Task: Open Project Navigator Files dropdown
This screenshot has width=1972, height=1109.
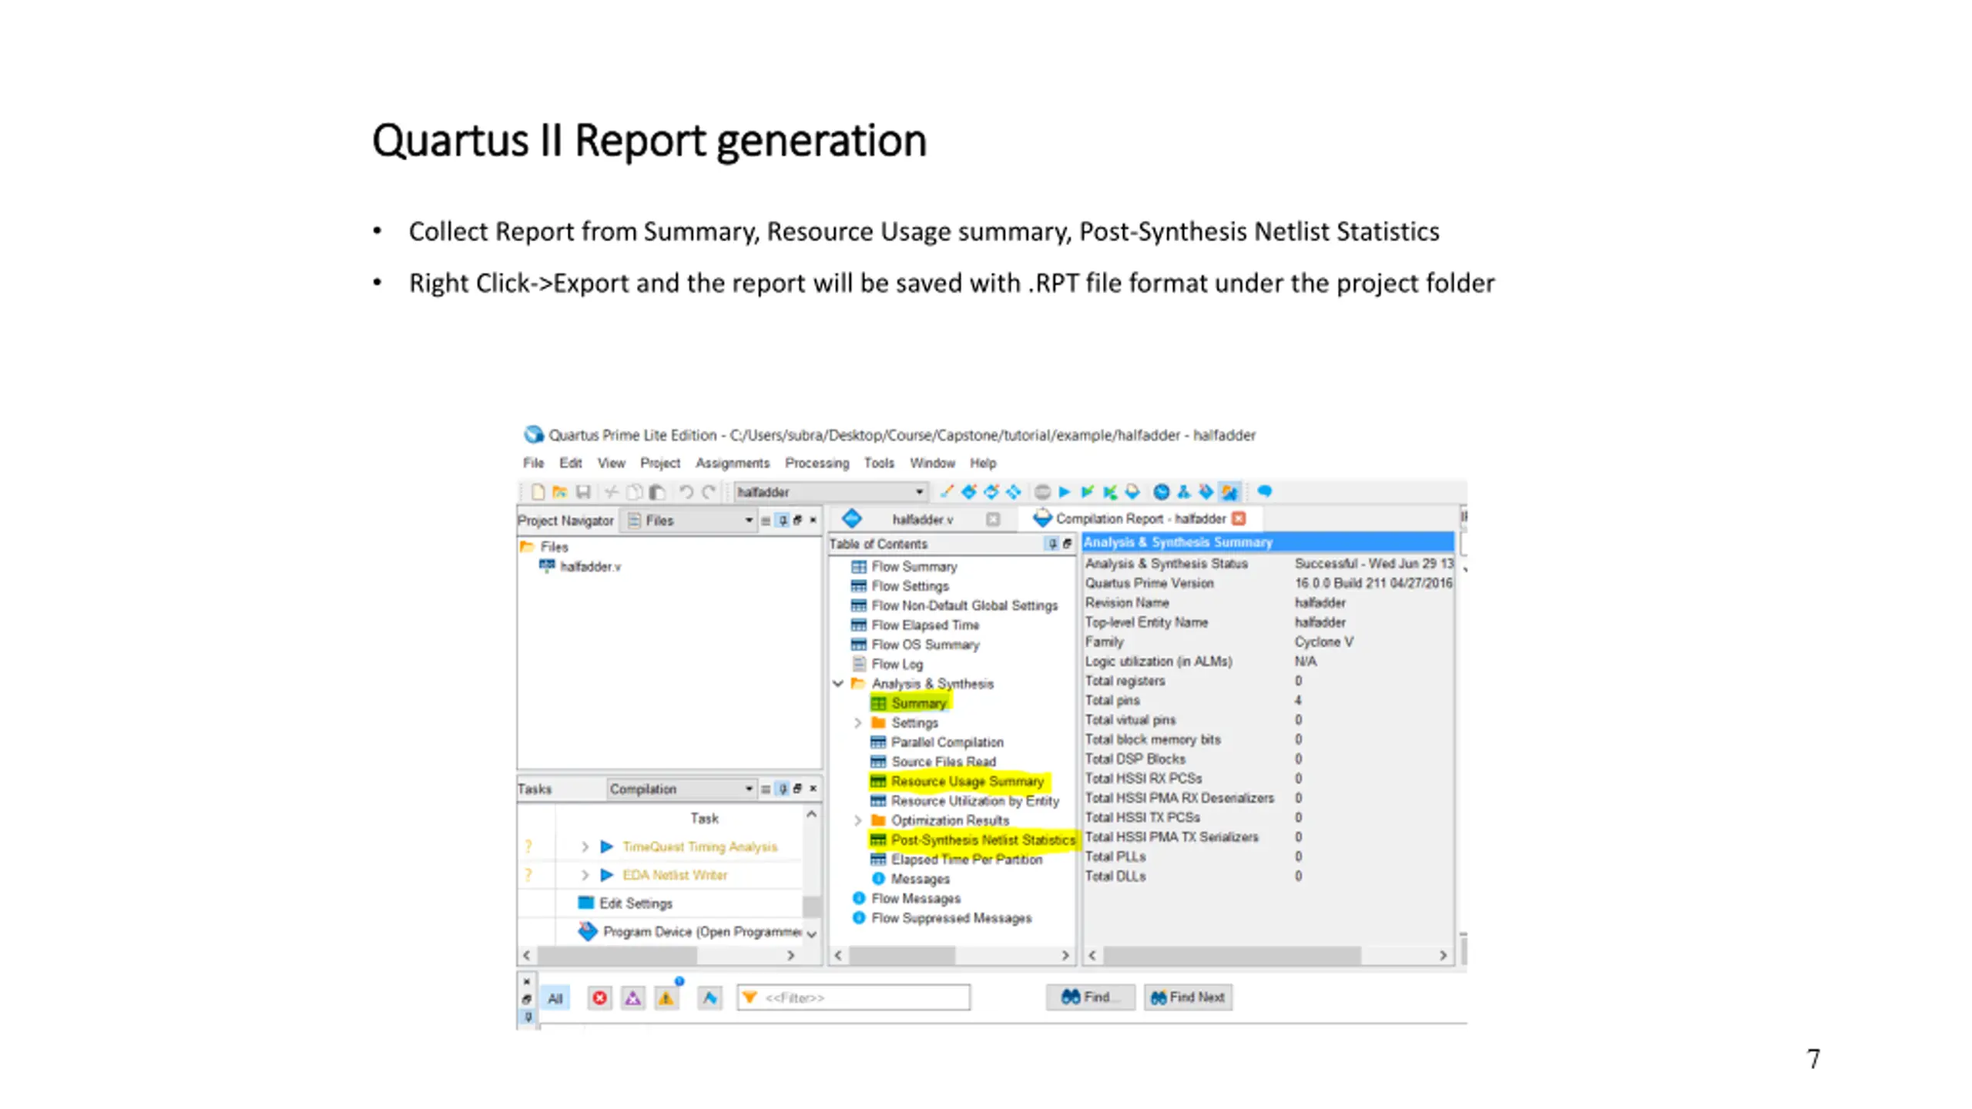Action: pyautogui.click(x=690, y=521)
